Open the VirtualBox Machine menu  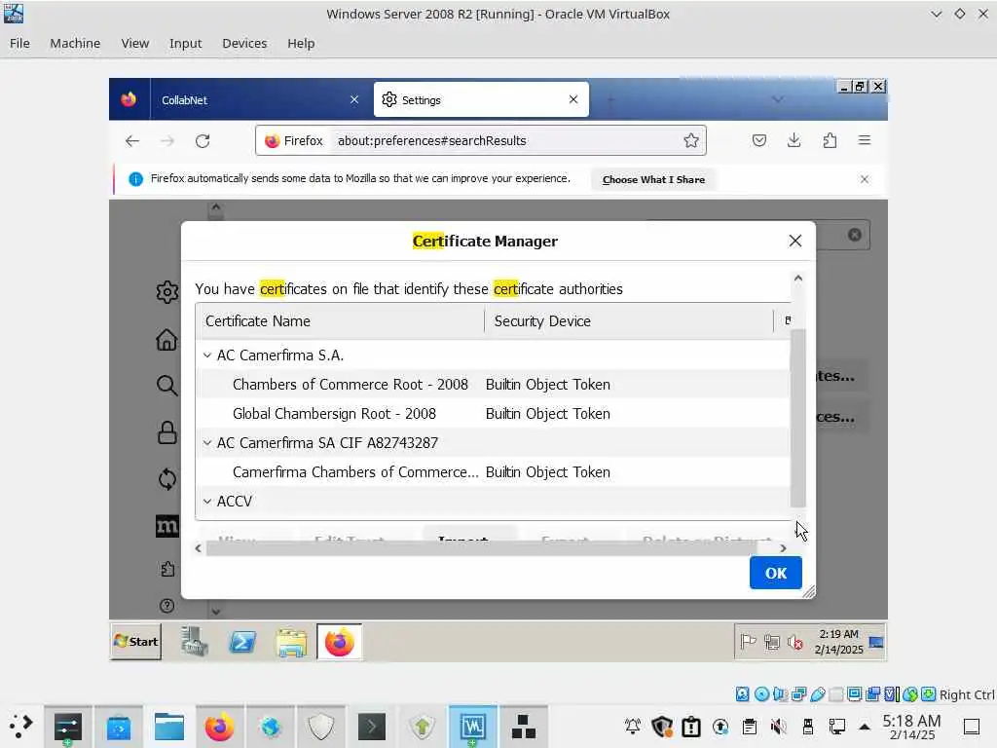[75, 43]
